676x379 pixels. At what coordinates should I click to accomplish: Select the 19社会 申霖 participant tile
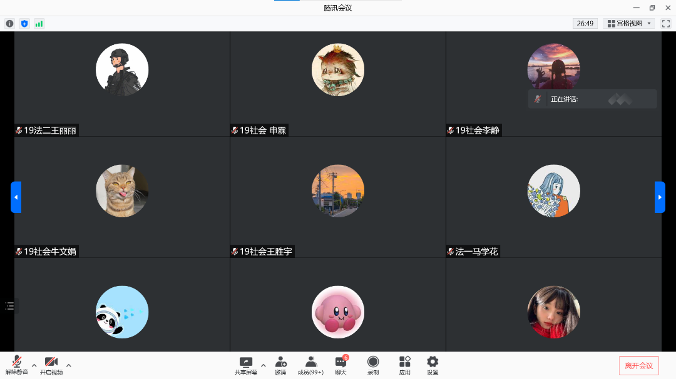tap(338, 84)
